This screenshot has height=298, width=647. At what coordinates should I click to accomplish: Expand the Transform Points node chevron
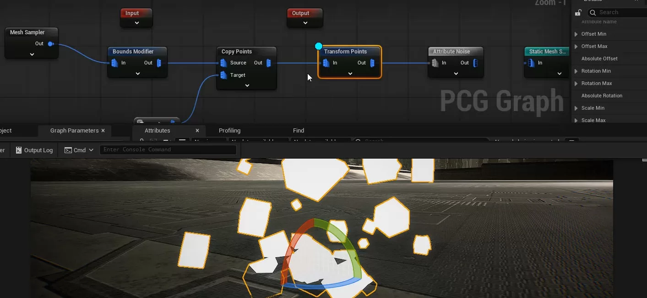pos(350,74)
